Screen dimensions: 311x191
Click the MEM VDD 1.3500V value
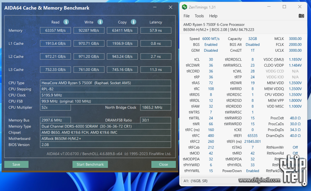[x=295, y=83]
